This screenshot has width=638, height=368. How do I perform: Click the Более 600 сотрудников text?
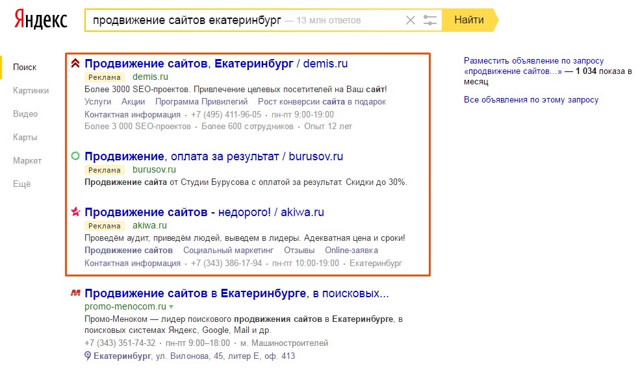pyautogui.click(x=248, y=127)
